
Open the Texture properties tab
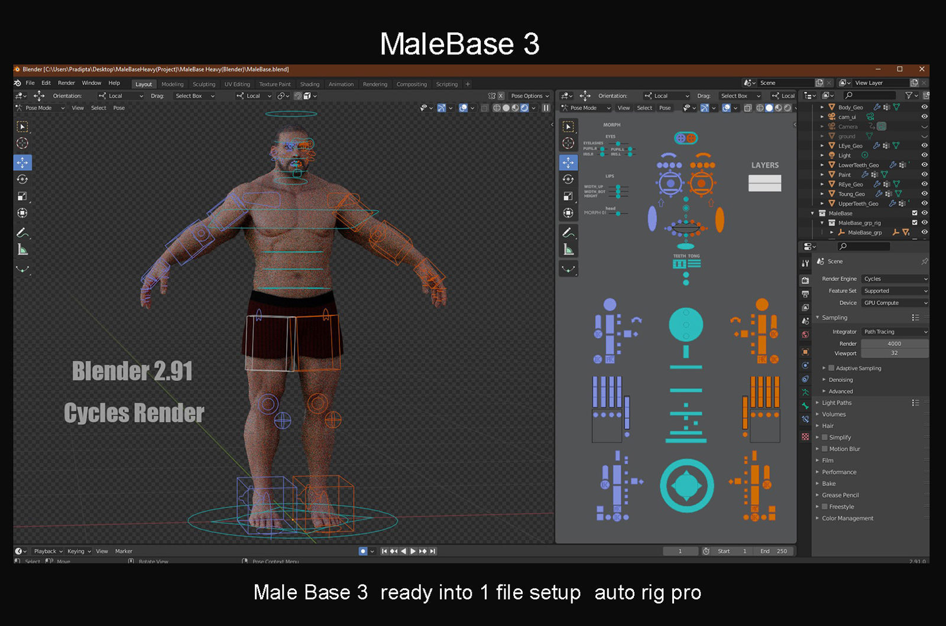[x=805, y=436]
